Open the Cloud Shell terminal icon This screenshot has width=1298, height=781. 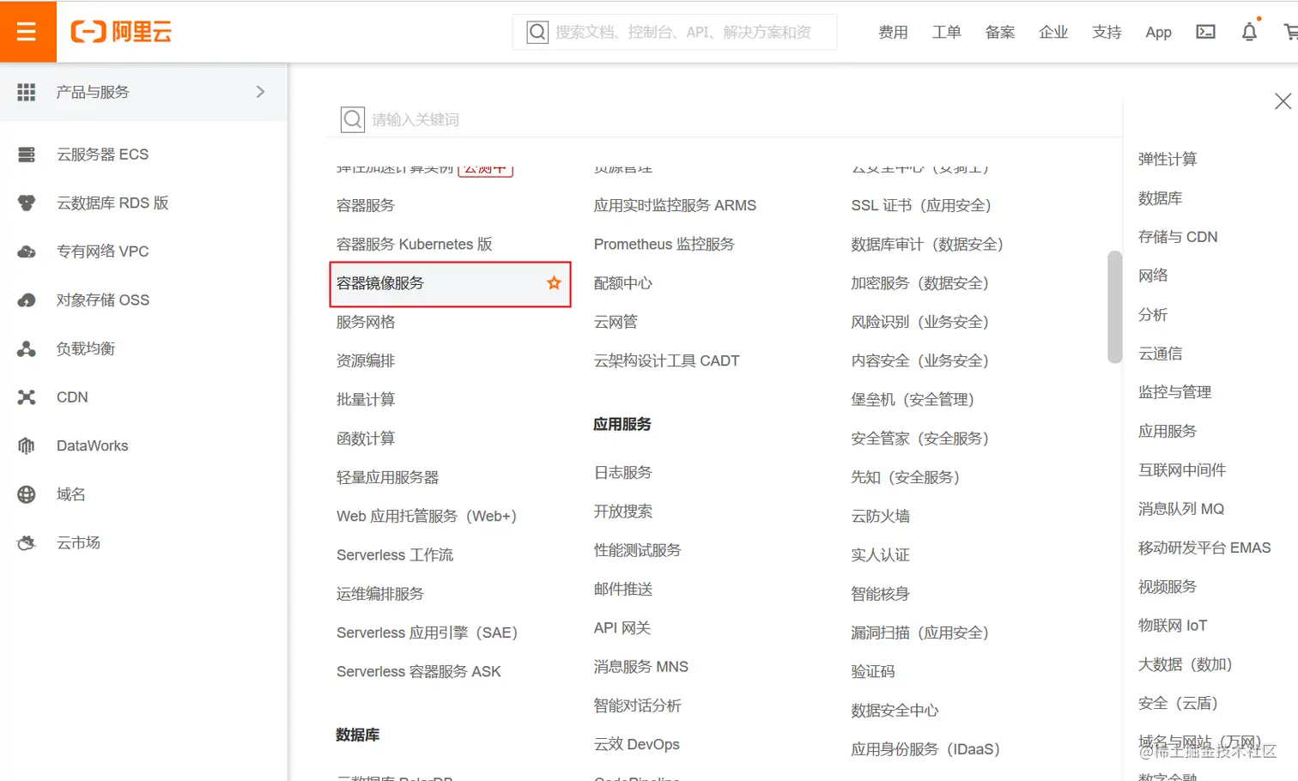click(1205, 32)
